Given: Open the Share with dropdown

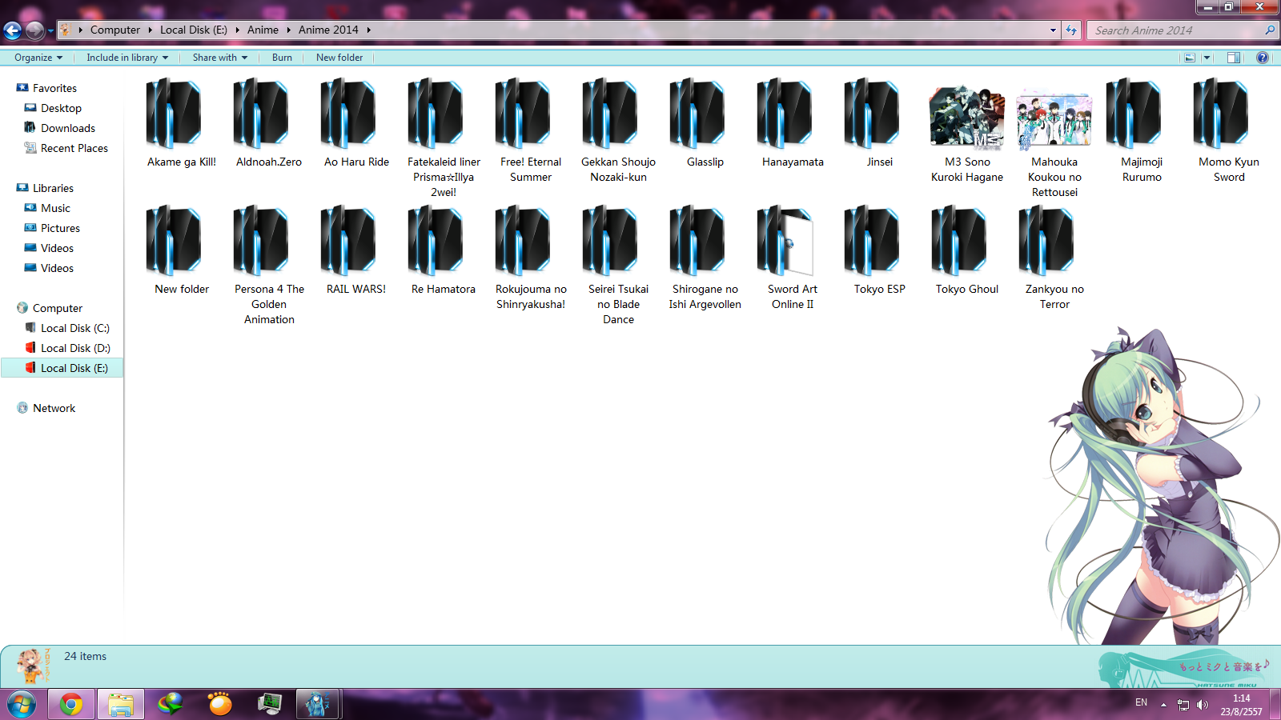Looking at the screenshot, I should click(220, 58).
